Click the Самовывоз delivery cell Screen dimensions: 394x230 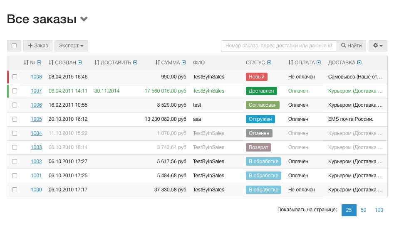tap(355, 77)
